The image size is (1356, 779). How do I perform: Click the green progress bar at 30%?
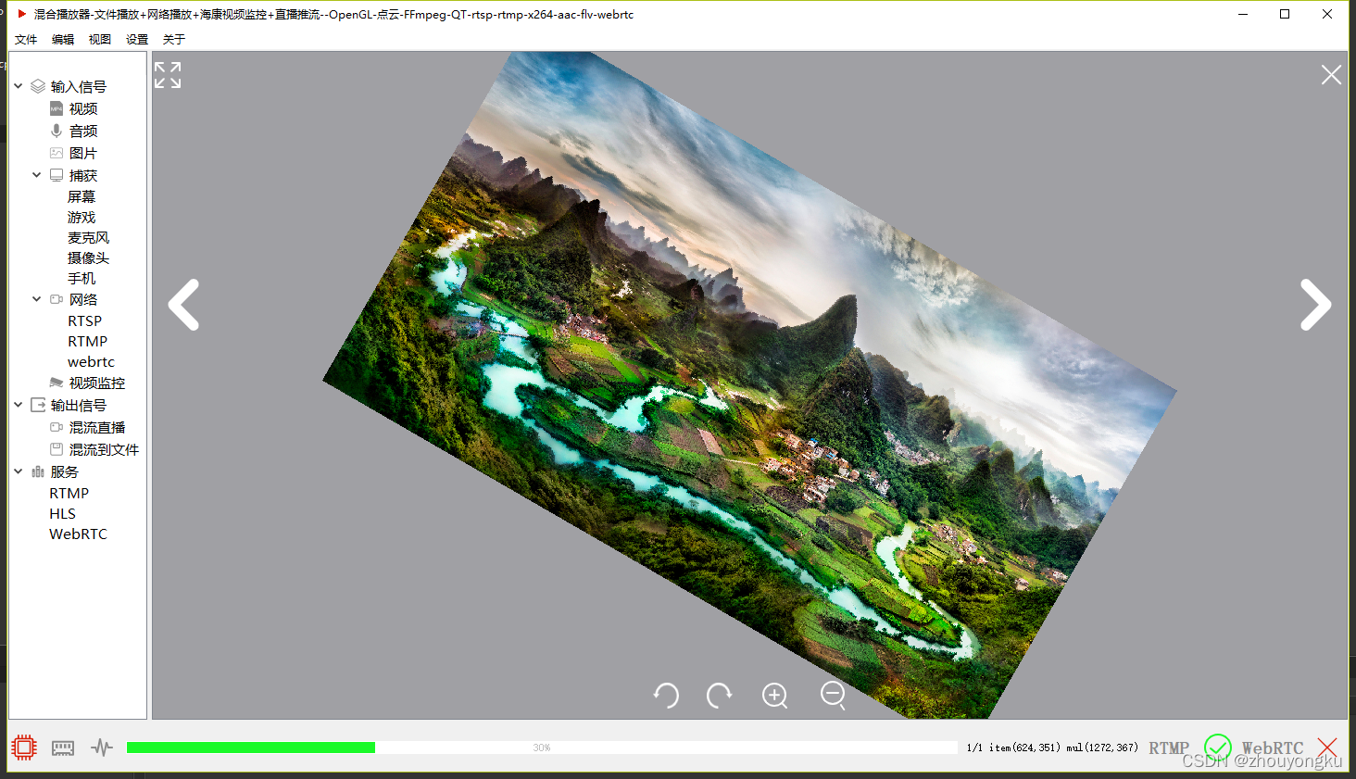pos(251,748)
